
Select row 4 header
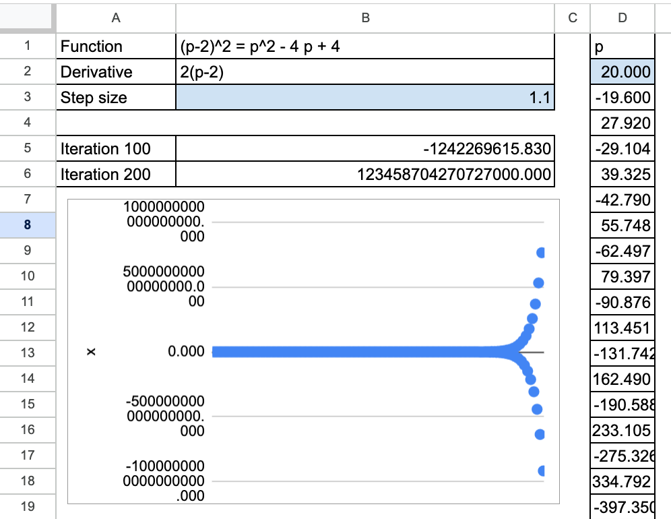(x=27, y=123)
